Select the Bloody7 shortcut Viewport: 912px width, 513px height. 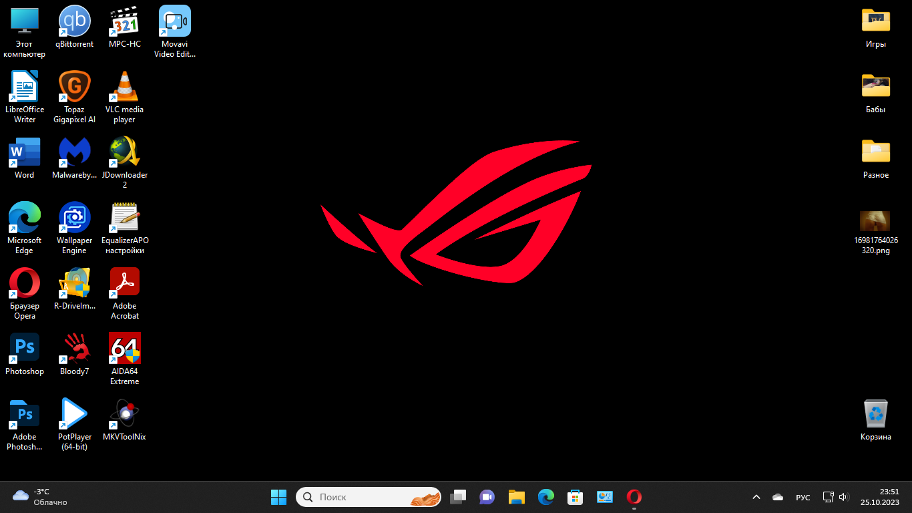pyautogui.click(x=74, y=355)
